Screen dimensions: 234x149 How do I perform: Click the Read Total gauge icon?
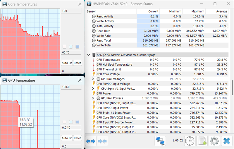pos(94,40)
